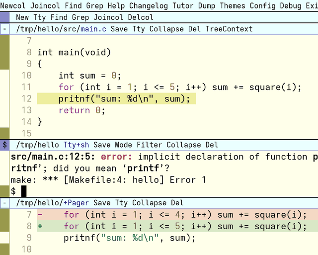The width and height of the screenshot is (318, 255).
Task: Click Grep in the top command bar
Action: point(95,5)
